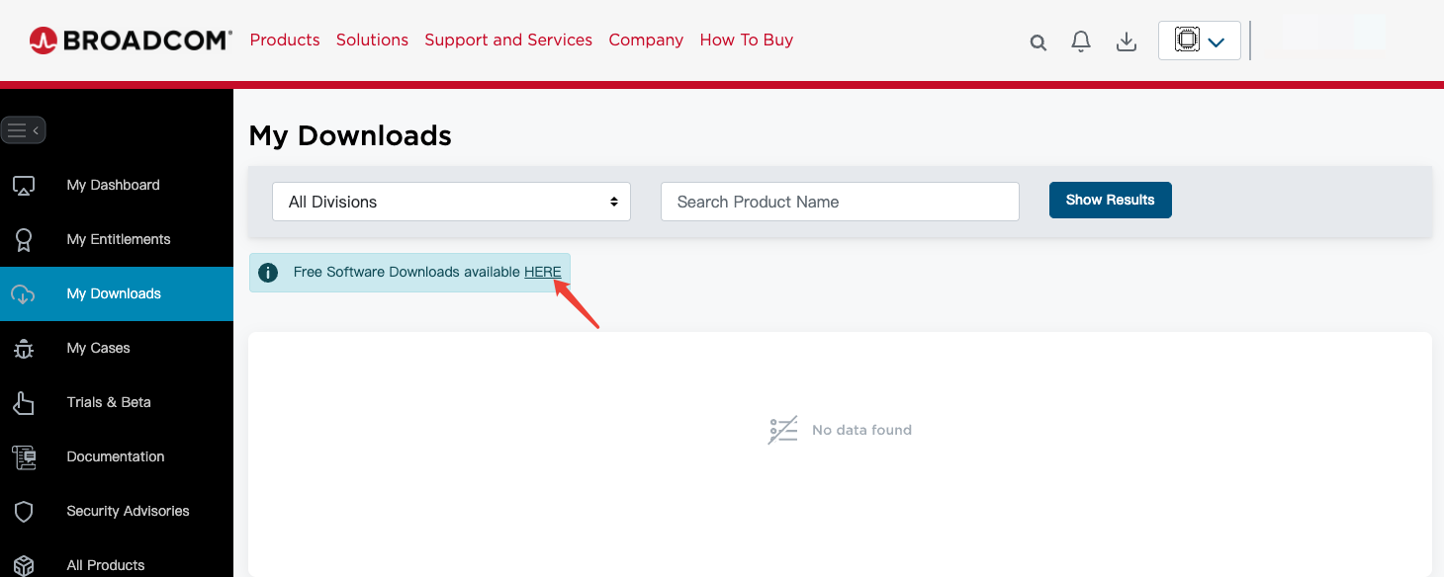Click the My Dashboard monitor icon
1444x577 pixels.
tap(24, 185)
